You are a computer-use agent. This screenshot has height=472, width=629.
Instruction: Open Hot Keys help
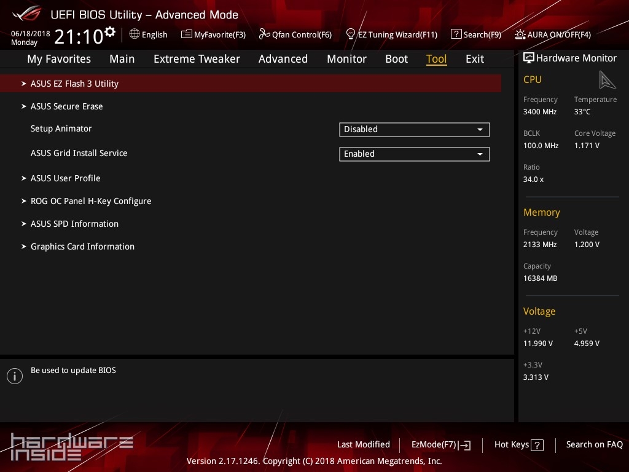coord(519,445)
